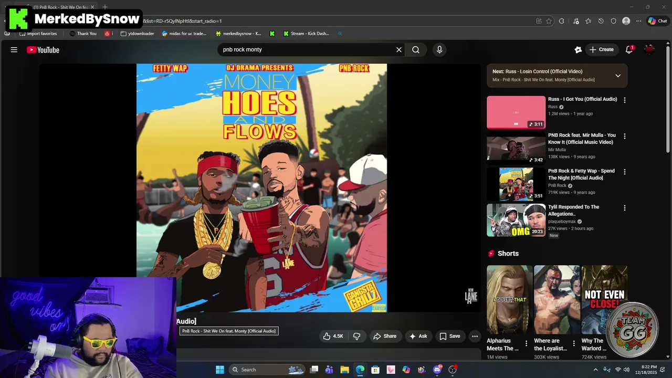Open Tylil Responded To The Allegations video

(x=516, y=220)
